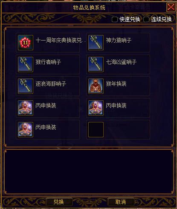
Task: Click the empty description panel below item list
Action: pyautogui.click(x=89, y=172)
